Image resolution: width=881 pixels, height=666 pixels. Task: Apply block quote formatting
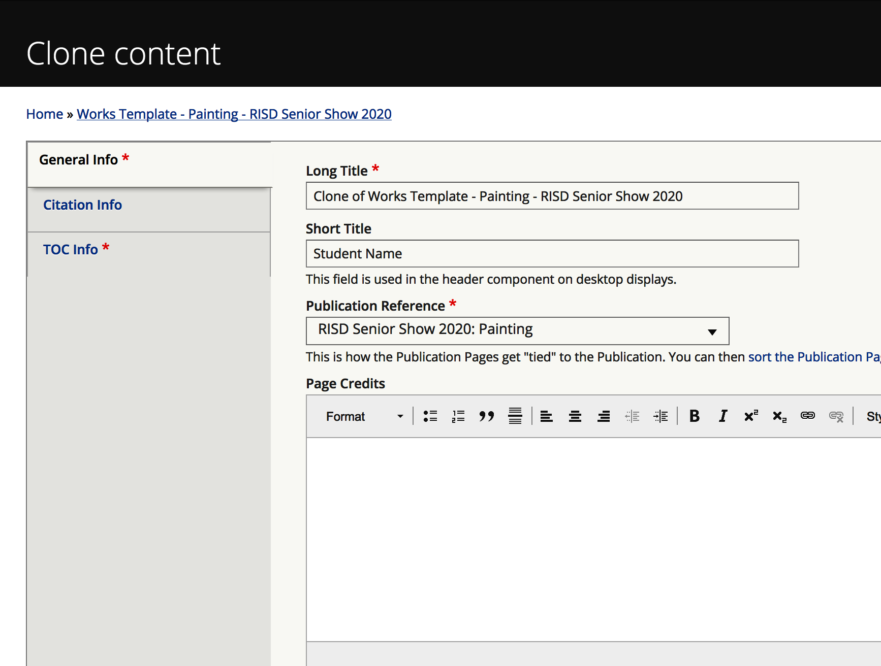(487, 416)
